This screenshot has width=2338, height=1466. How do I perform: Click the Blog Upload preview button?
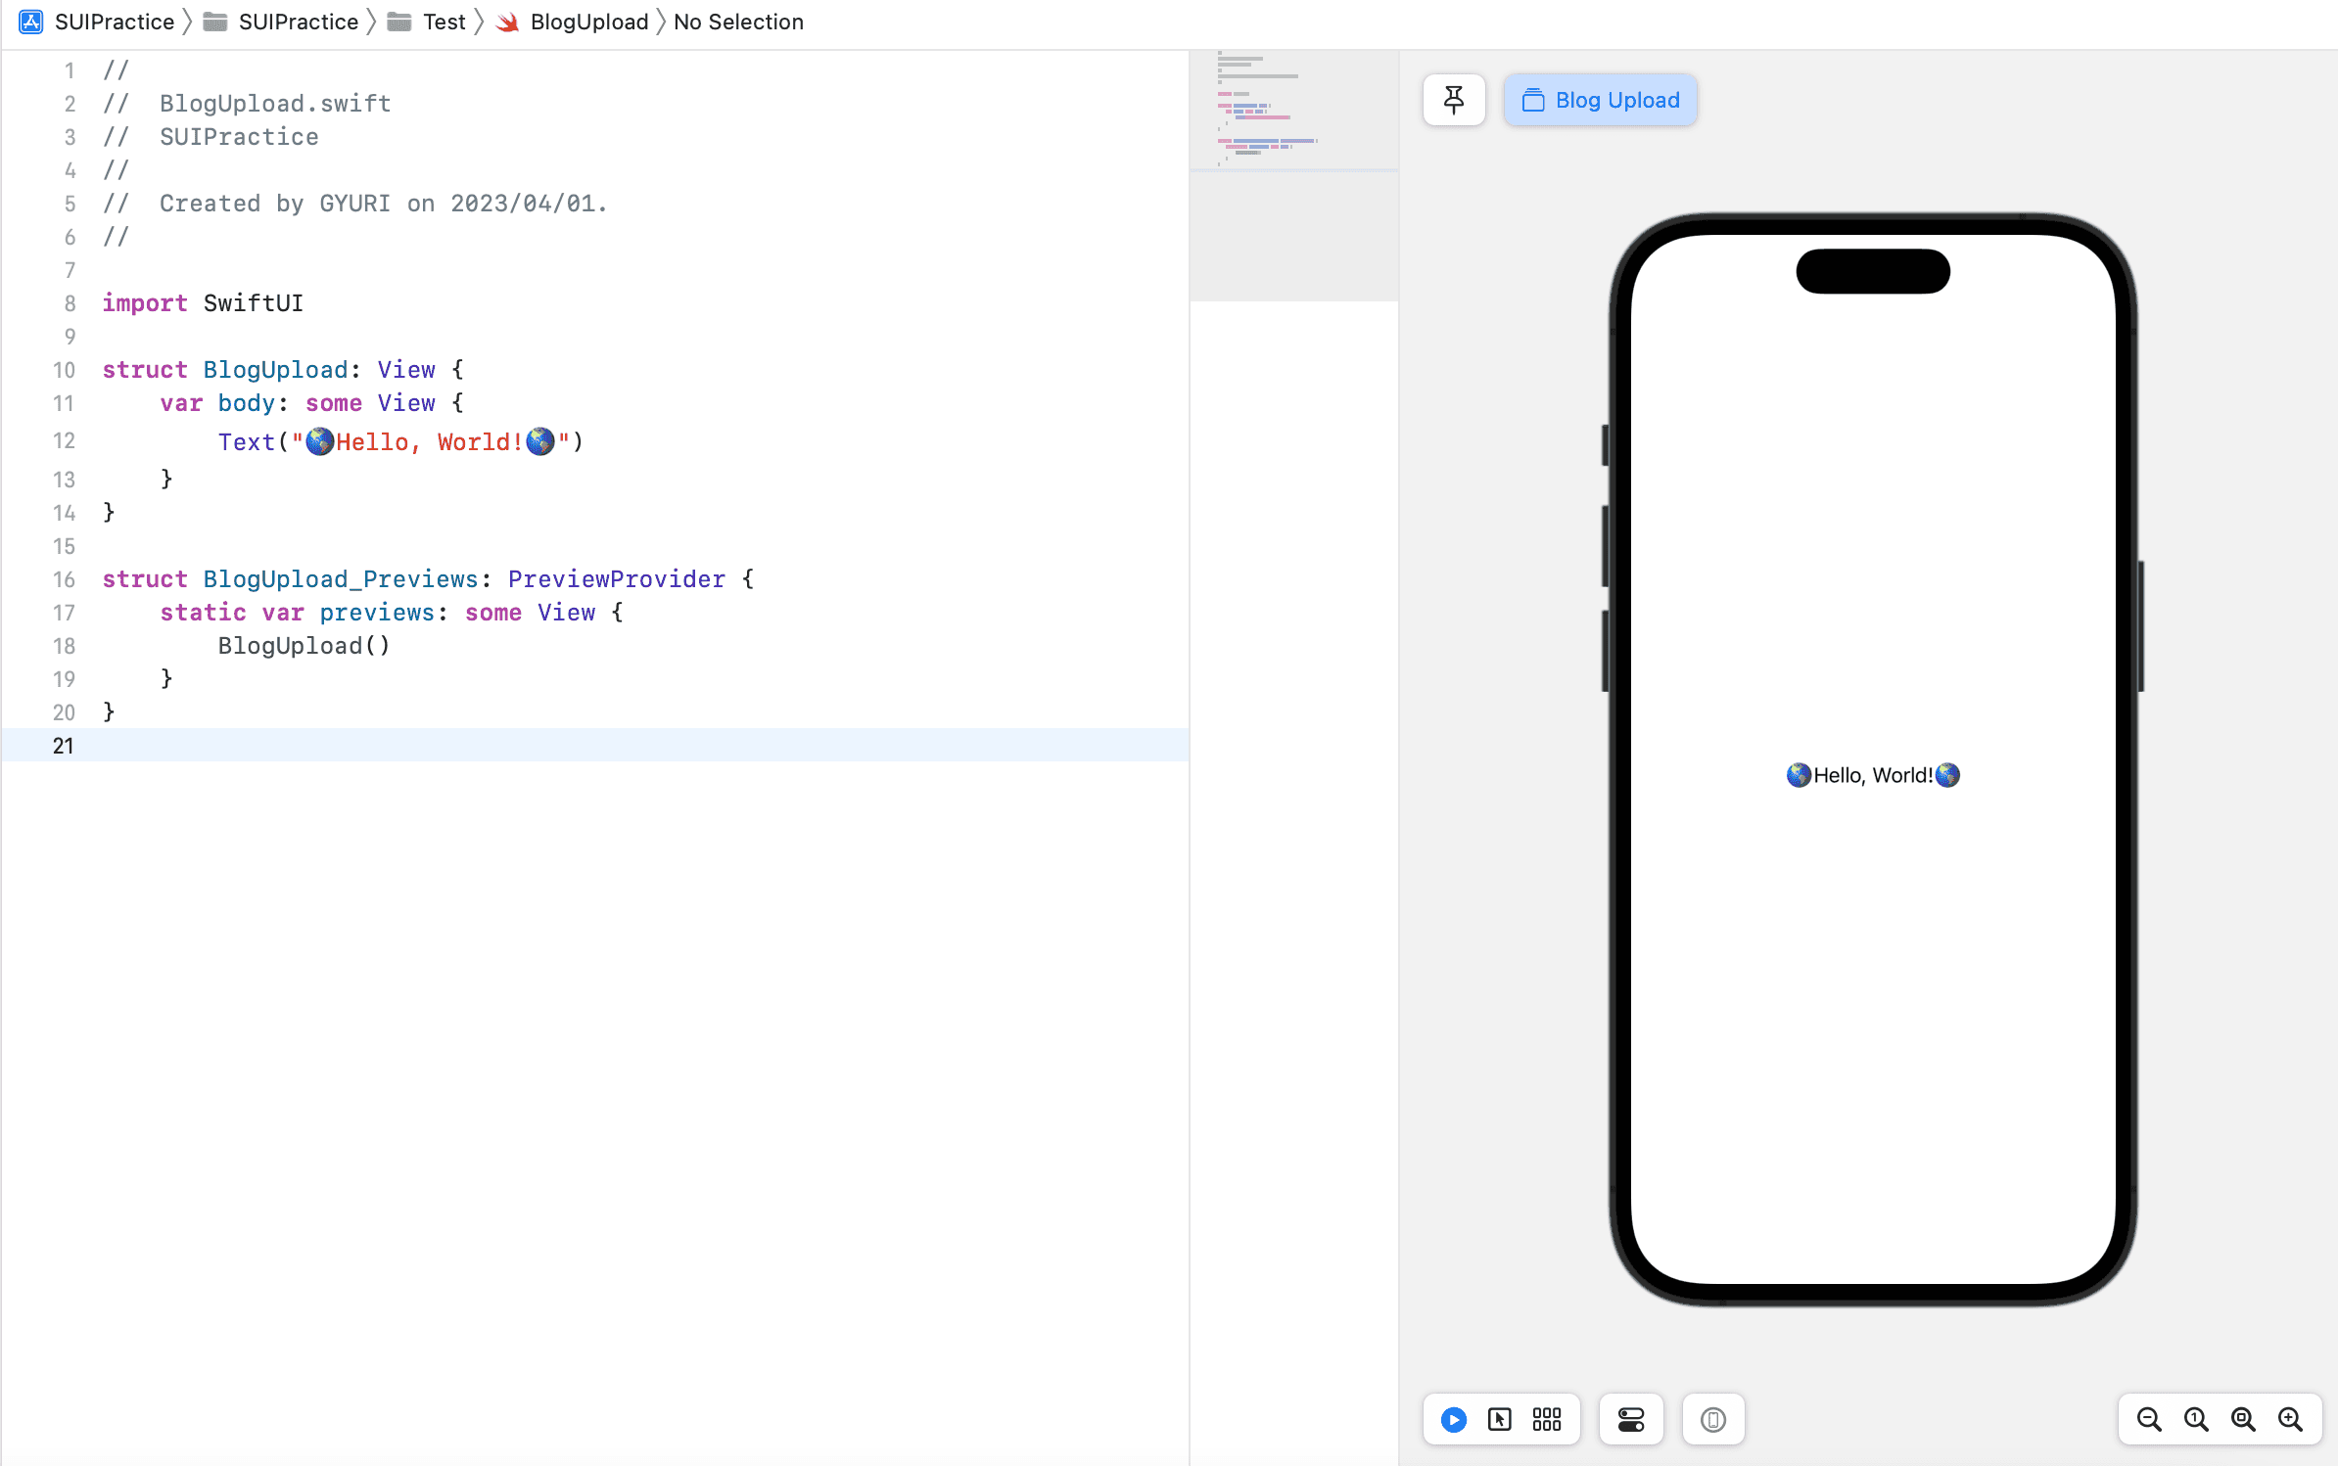coord(1600,99)
